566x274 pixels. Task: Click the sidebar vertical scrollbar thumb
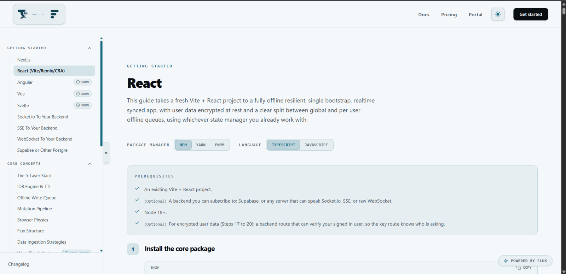(x=102, y=94)
